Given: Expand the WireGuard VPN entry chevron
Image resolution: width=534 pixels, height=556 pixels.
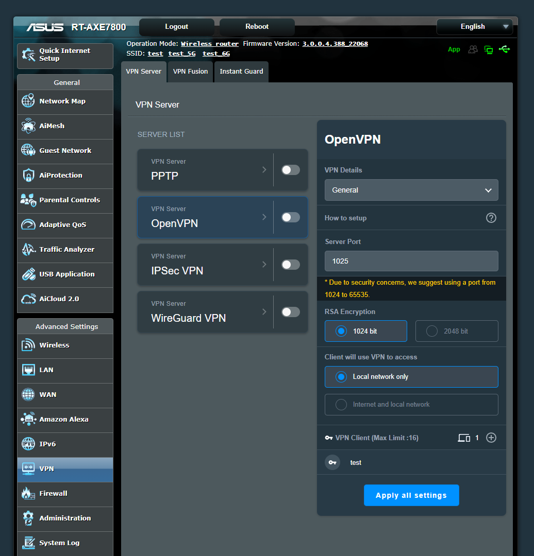Looking at the screenshot, I should pyautogui.click(x=264, y=311).
